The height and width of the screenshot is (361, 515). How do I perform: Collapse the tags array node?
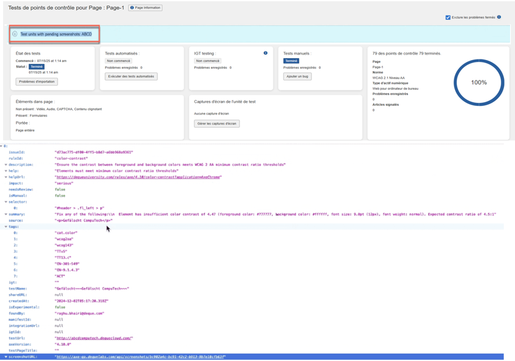(x=6, y=227)
